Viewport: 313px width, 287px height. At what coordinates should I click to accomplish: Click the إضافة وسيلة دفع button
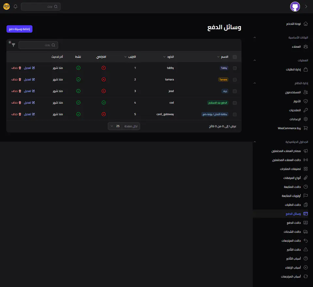tap(19, 29)
